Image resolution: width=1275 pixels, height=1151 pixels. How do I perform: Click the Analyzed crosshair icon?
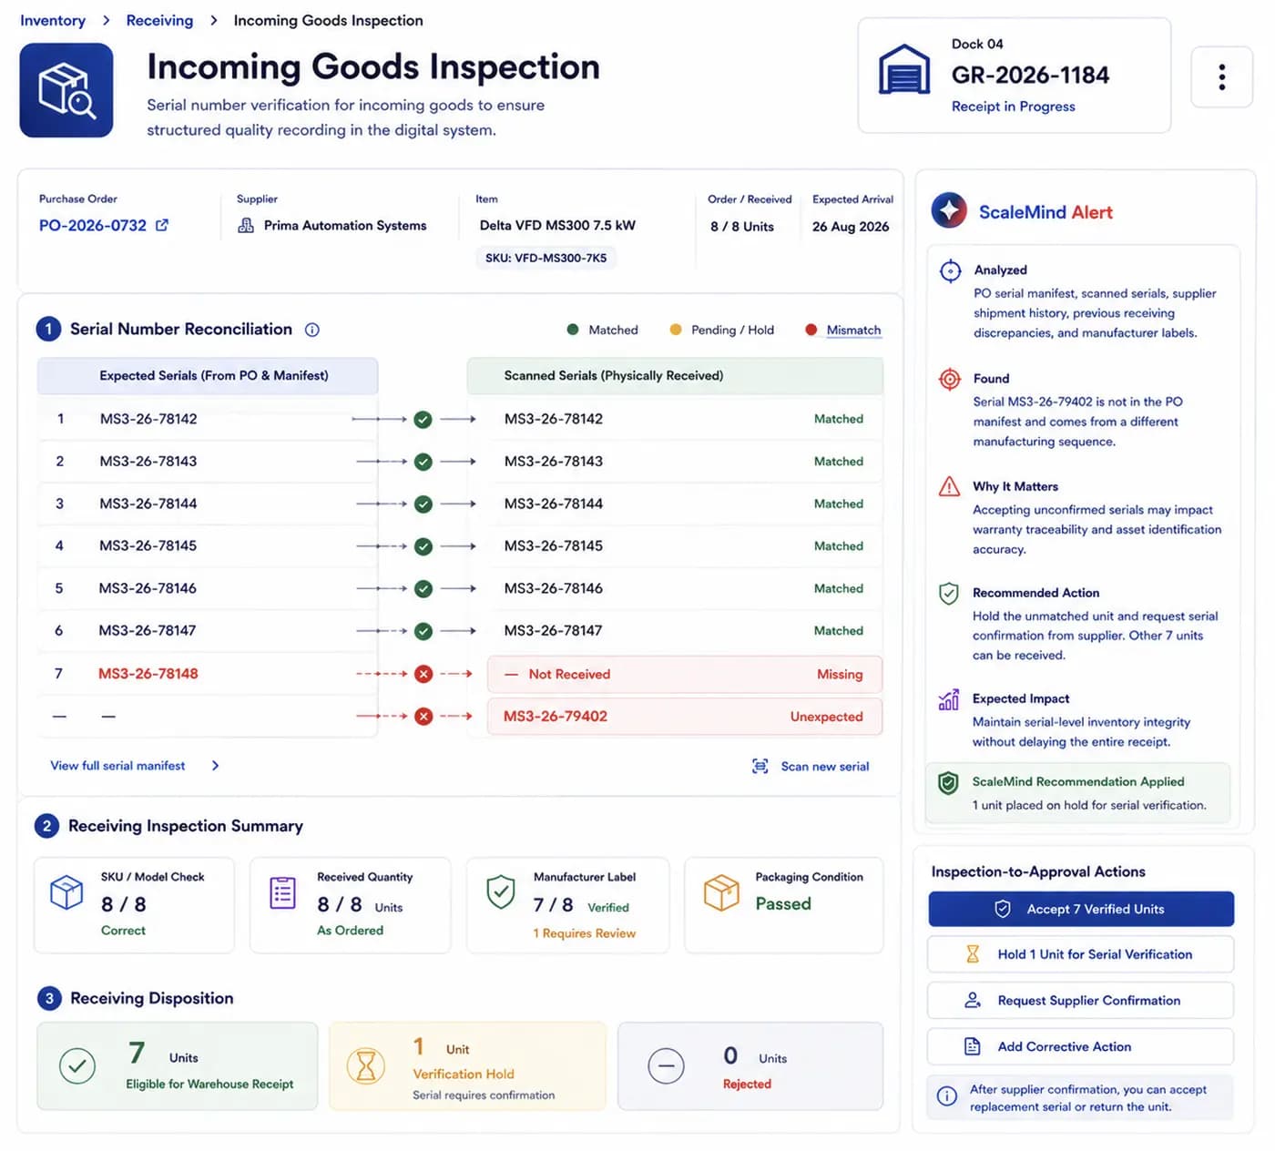(x=950, y=270)
